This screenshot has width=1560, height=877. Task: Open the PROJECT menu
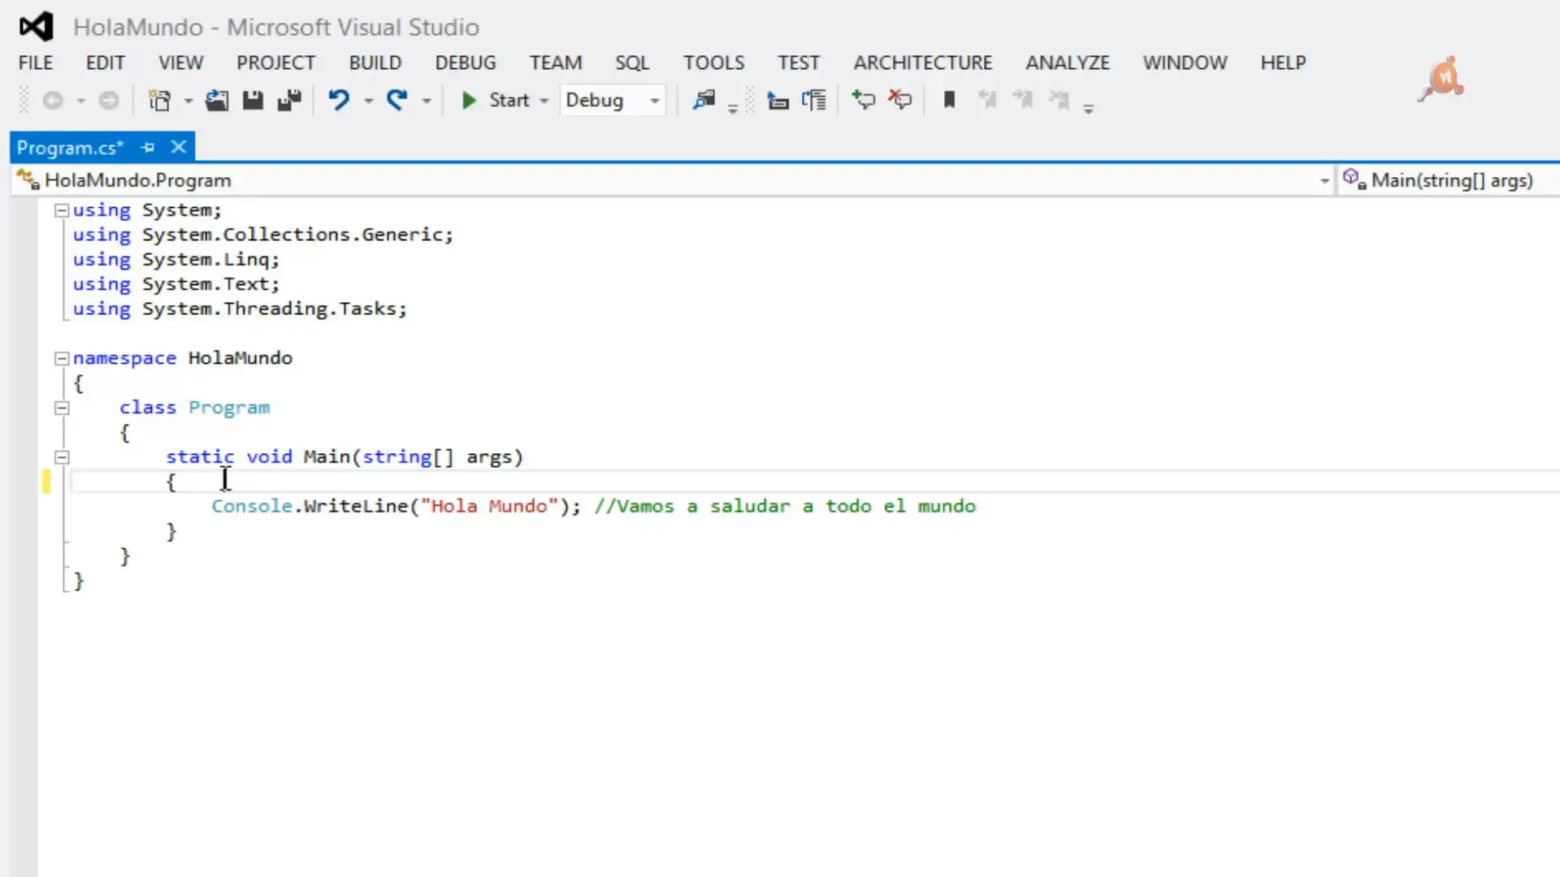tap(275, 63)
